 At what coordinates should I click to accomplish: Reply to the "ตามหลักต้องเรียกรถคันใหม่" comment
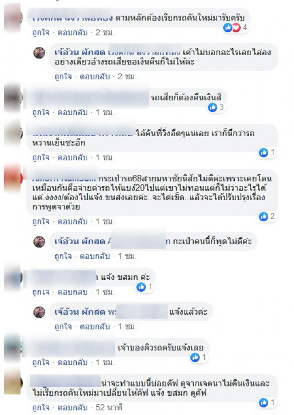pyautogui.click(x=73, y=33)
